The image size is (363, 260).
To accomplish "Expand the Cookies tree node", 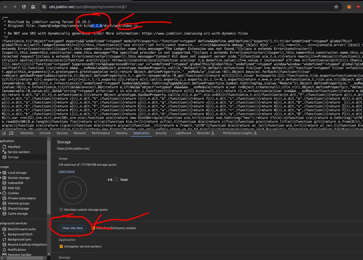I will point(1,193).
